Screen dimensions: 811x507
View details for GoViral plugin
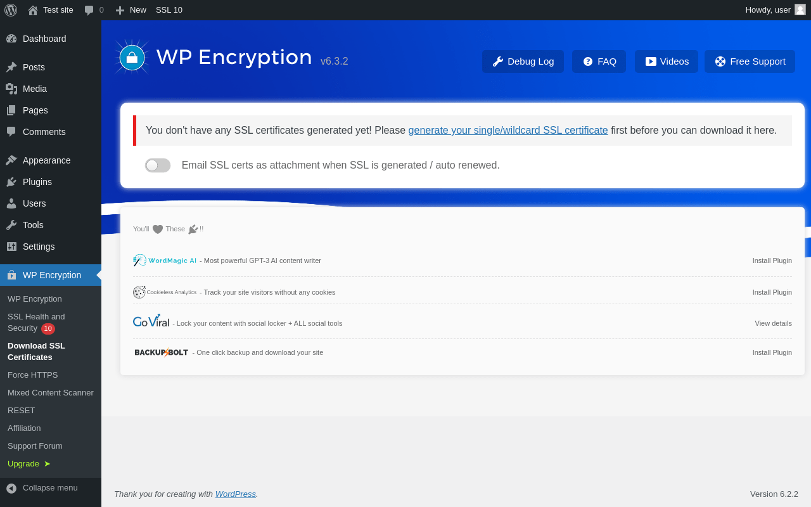(x=773, y=323)
